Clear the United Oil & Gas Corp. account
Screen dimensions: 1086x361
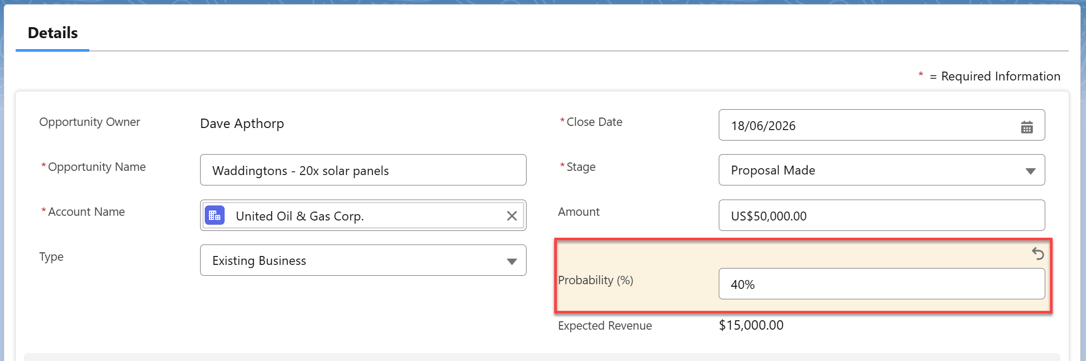click(511, 216)
